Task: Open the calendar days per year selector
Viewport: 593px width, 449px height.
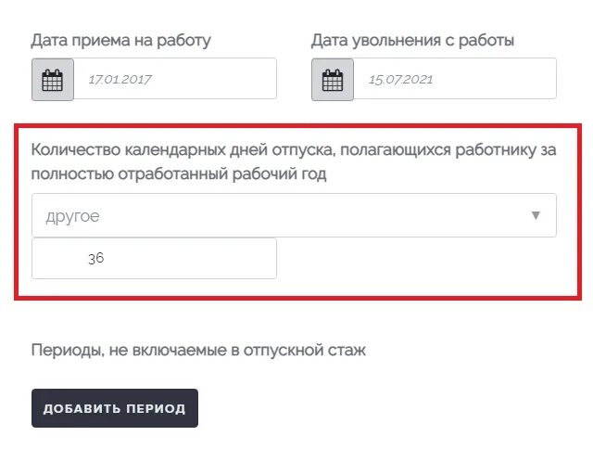Action: (x=294, y=215)
